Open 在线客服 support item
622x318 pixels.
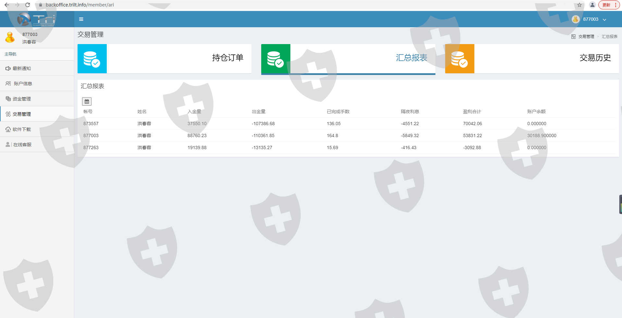click(22, 145)
